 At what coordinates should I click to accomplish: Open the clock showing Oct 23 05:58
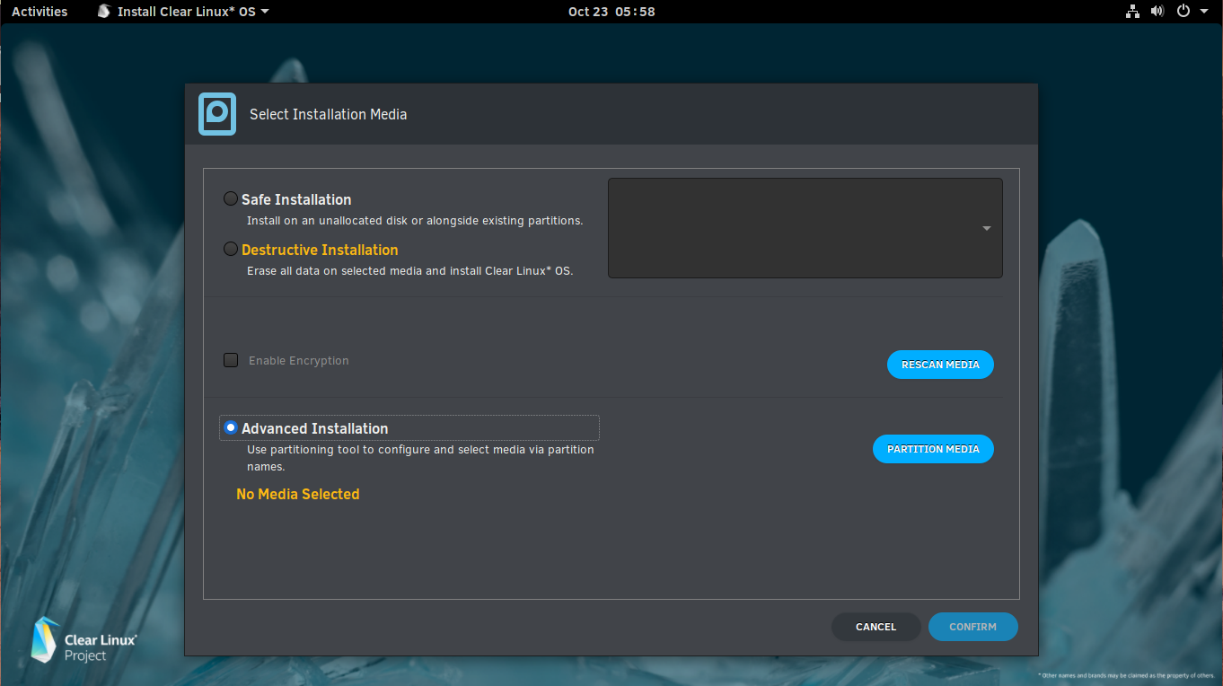tap(611, 12)
